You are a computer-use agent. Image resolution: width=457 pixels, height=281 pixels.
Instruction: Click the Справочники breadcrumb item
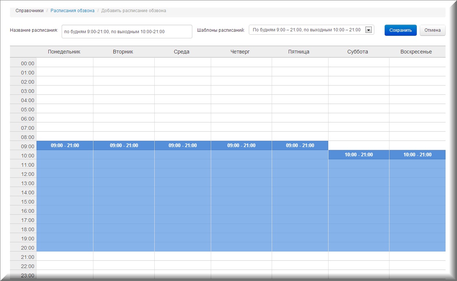30,11
